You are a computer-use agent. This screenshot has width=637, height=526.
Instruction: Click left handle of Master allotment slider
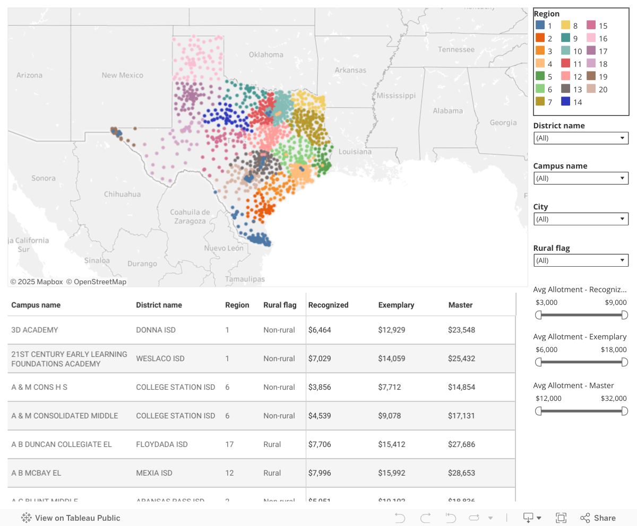point(538,411)
